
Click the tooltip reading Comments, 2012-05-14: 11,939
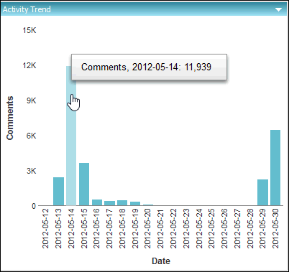pyautogui.click(x=149, y=67)
